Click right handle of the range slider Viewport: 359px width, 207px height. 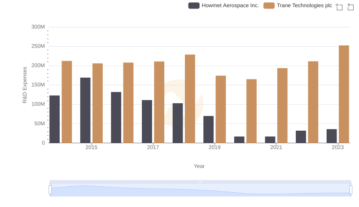click(x=350, y=190)
